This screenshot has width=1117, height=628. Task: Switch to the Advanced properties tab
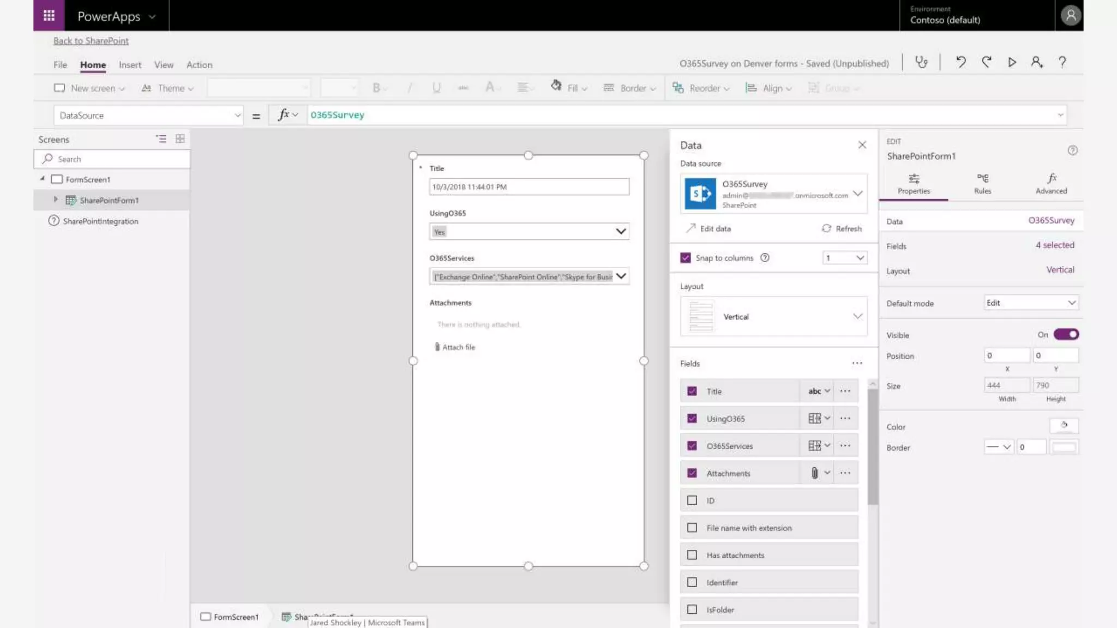(1051, 184)
